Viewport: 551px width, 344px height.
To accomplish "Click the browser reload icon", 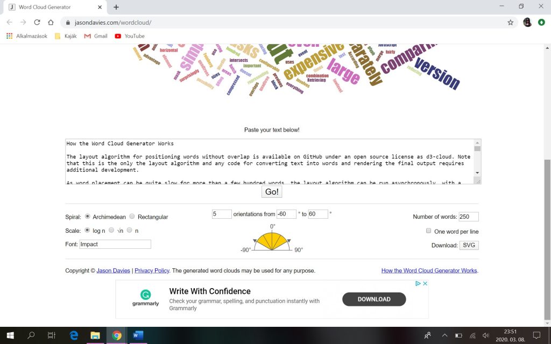I will pyautogui.click(x=37, y=23).
